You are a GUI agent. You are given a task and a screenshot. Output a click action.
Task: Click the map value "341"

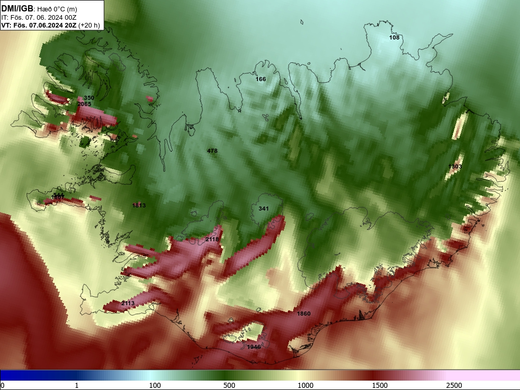tap(264, 209)
